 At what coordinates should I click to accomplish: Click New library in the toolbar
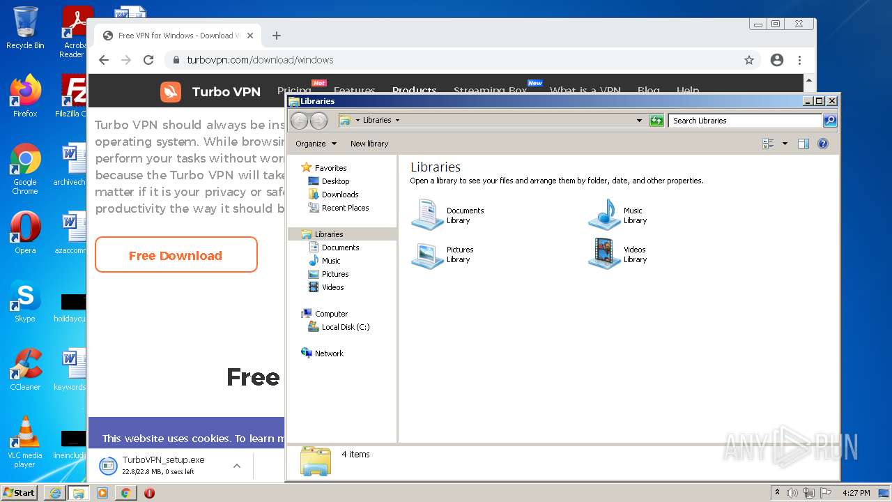pos(369,144)
